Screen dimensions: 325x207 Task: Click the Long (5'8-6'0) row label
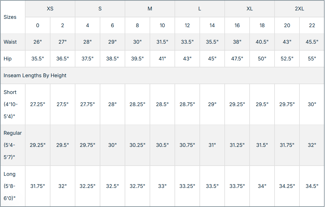[10, 186]
